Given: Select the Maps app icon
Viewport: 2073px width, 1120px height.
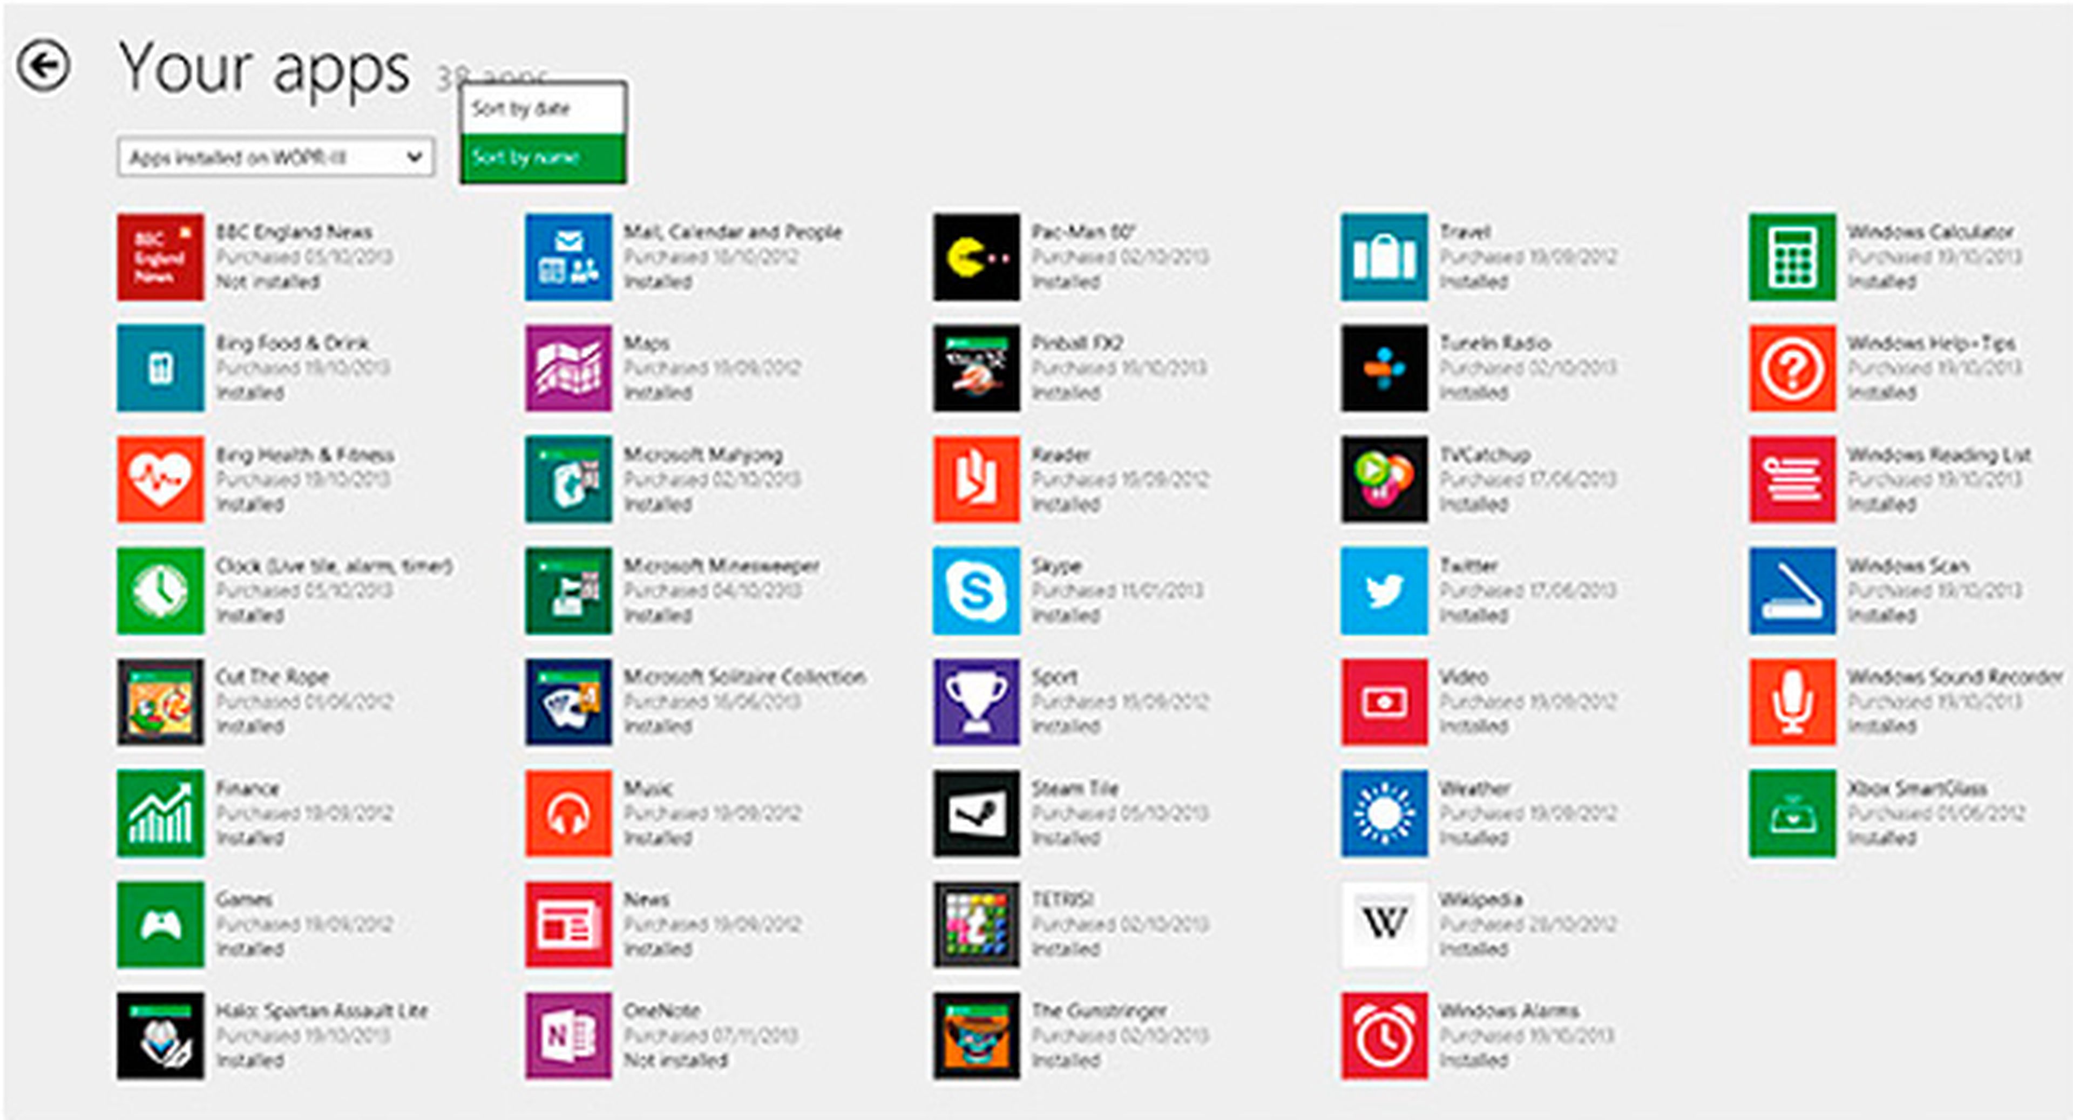Looking at the screenshot, I should pos(568,369).
